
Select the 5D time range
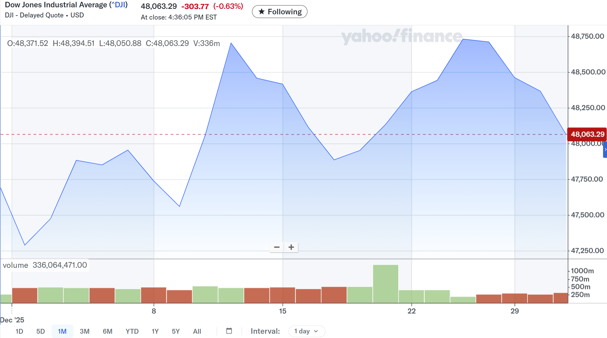coord(41,331)
